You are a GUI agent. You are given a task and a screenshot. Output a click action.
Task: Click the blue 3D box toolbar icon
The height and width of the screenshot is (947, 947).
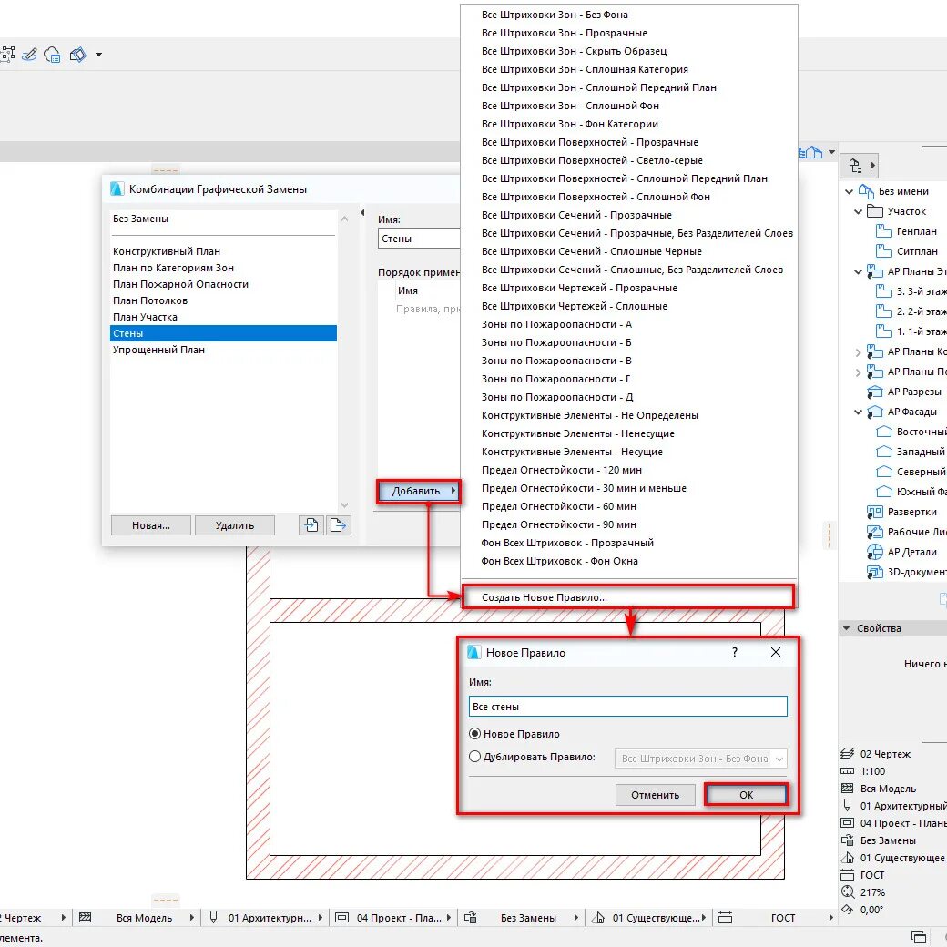click(x=78, y=55)
